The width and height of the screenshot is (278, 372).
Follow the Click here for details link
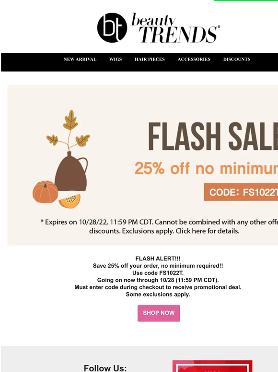pos(207,231)
